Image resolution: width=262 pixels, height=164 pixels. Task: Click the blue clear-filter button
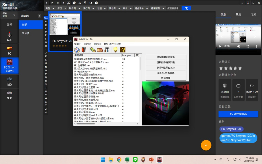click(x=186, y=8)
